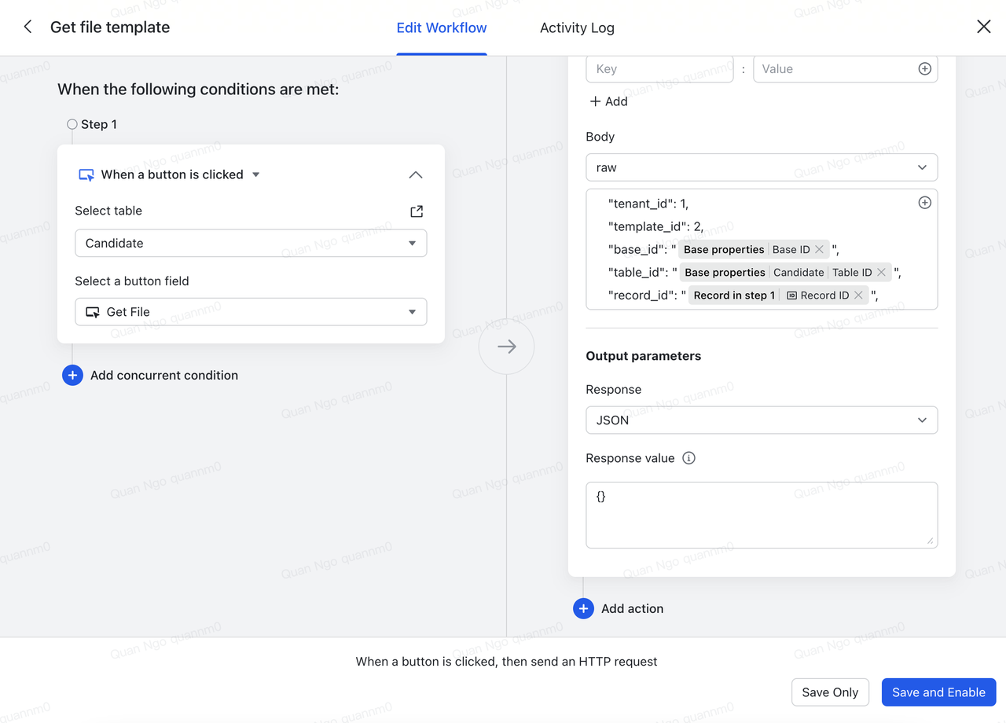Switch to the Activity Log tab

[x=577, y=28]
